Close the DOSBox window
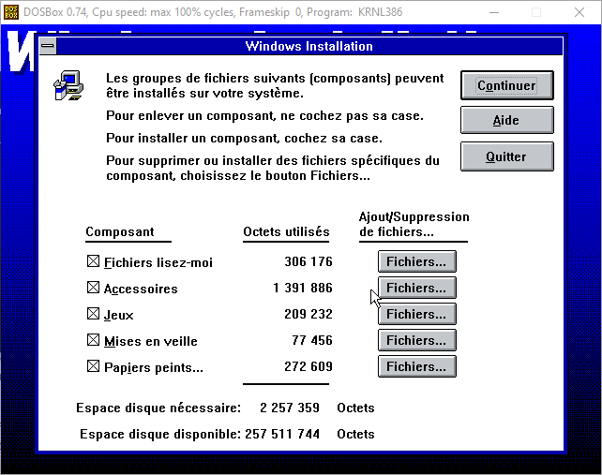The width and height of the screenshot is (602, 475). click(579, 12)
